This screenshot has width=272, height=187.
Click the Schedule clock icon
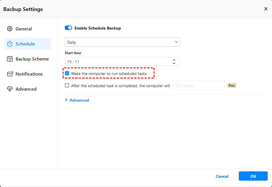pyautogui.click(x=10, y=44)
